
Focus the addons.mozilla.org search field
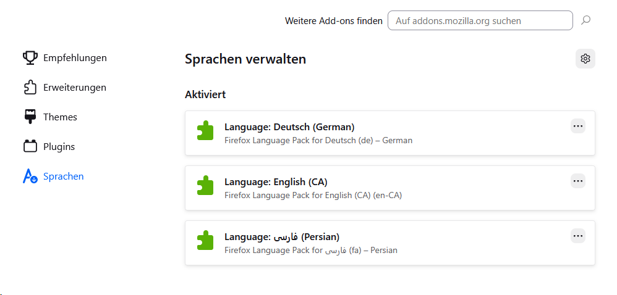pos(480,20)
